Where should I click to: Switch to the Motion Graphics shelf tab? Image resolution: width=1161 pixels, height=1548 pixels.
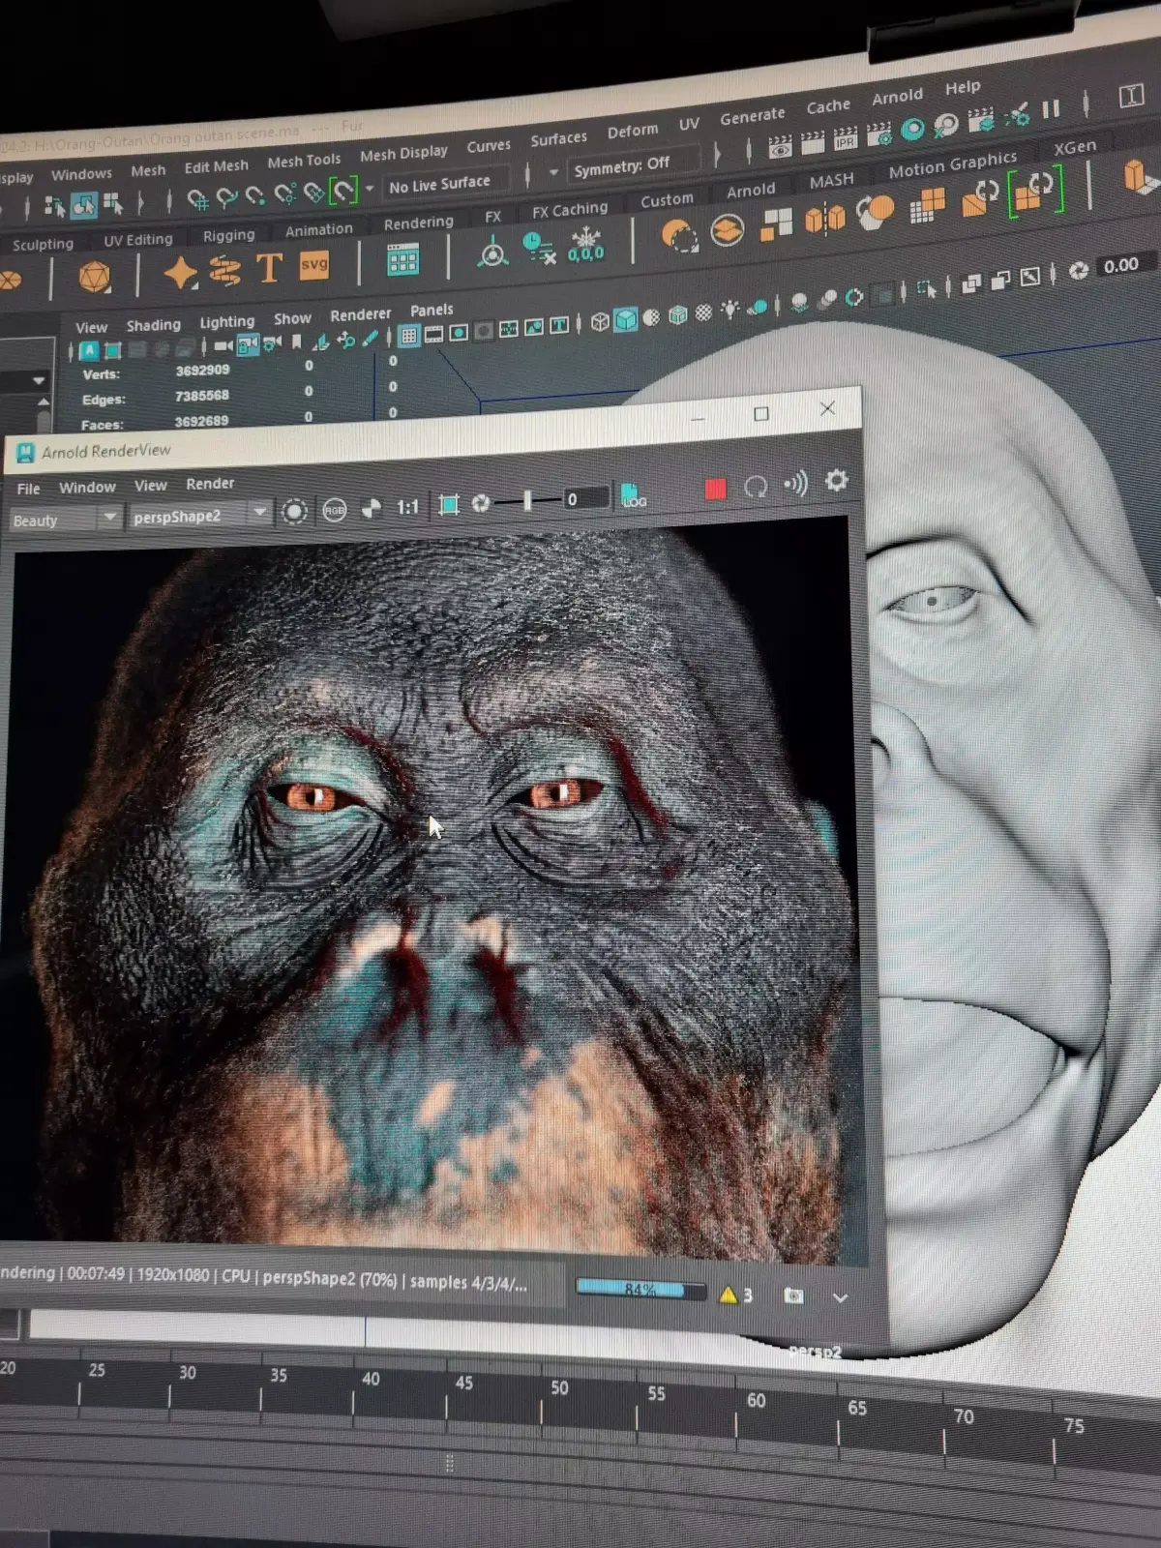[953, 164]
